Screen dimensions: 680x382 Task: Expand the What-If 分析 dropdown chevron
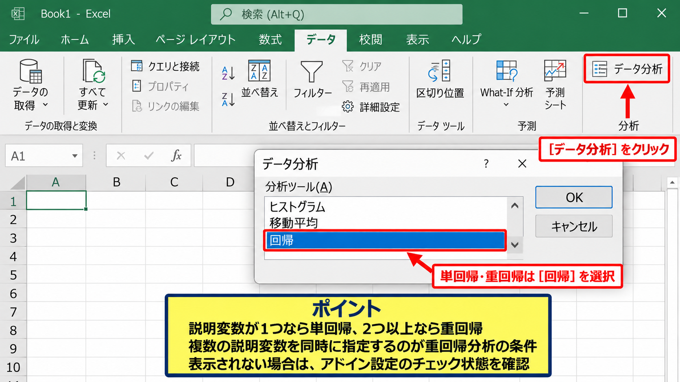(506, 105)
